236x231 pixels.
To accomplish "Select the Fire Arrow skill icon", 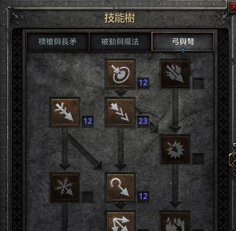I will click(x=175, y=74).
